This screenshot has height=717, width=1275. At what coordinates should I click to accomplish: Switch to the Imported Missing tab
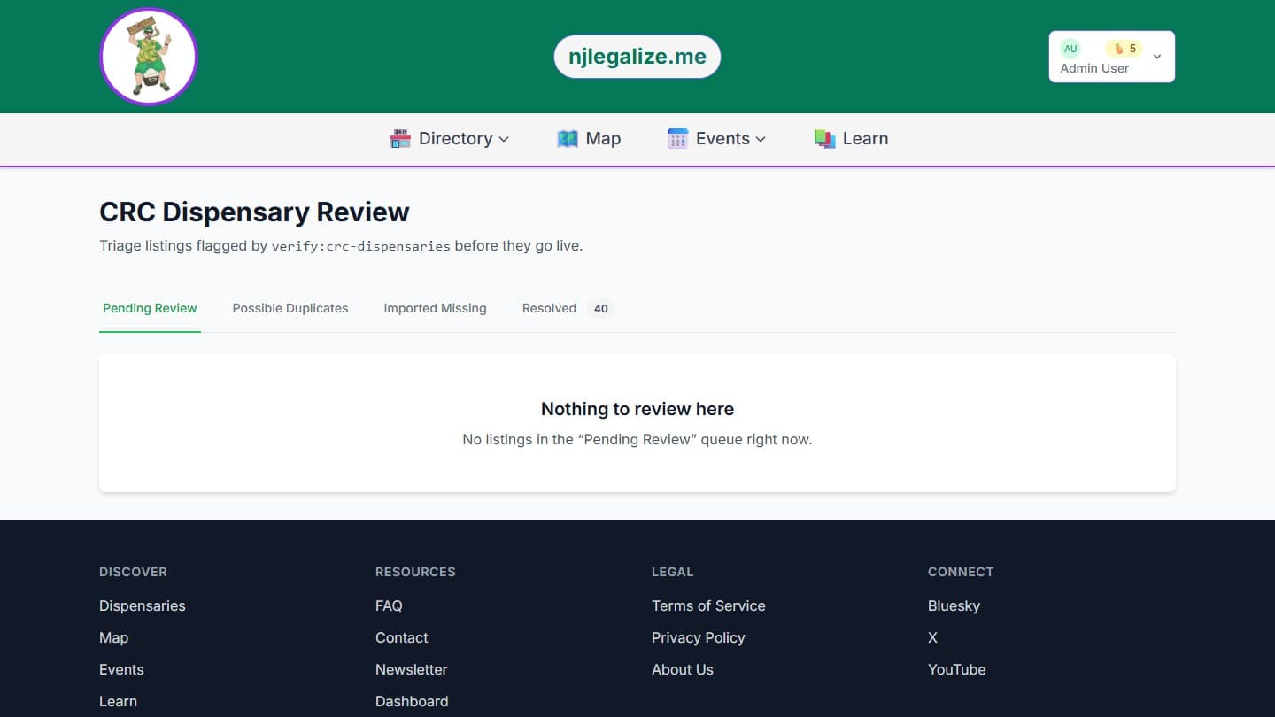pos(435,308)
